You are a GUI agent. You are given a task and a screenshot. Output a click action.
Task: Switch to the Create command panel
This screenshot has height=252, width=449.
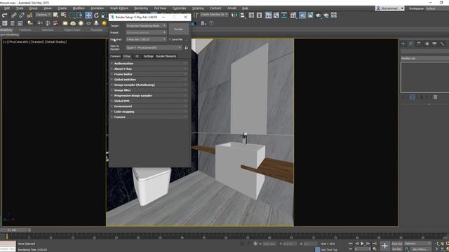403,43
